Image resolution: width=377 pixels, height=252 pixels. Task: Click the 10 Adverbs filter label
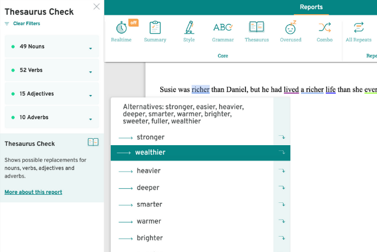pos(34,117)
